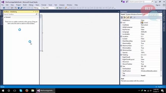Click the Toolbox search magnifier icon
This screenshot has height=93, width=166.
pyautogui.click(x=37, y=14)
